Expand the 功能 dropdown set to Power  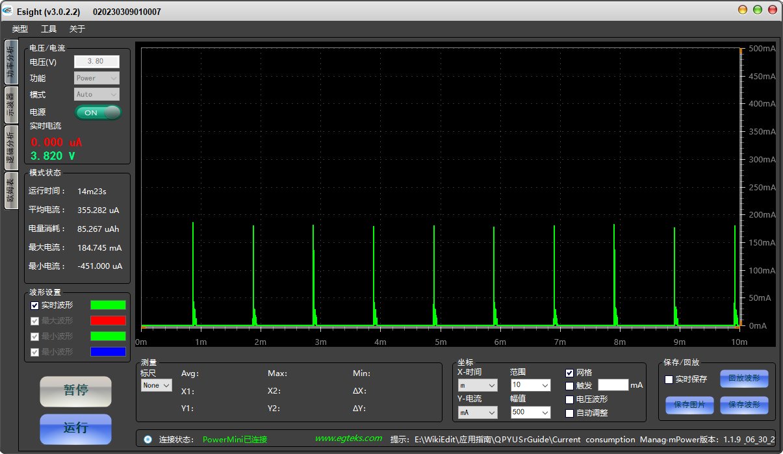click(96, 78)
